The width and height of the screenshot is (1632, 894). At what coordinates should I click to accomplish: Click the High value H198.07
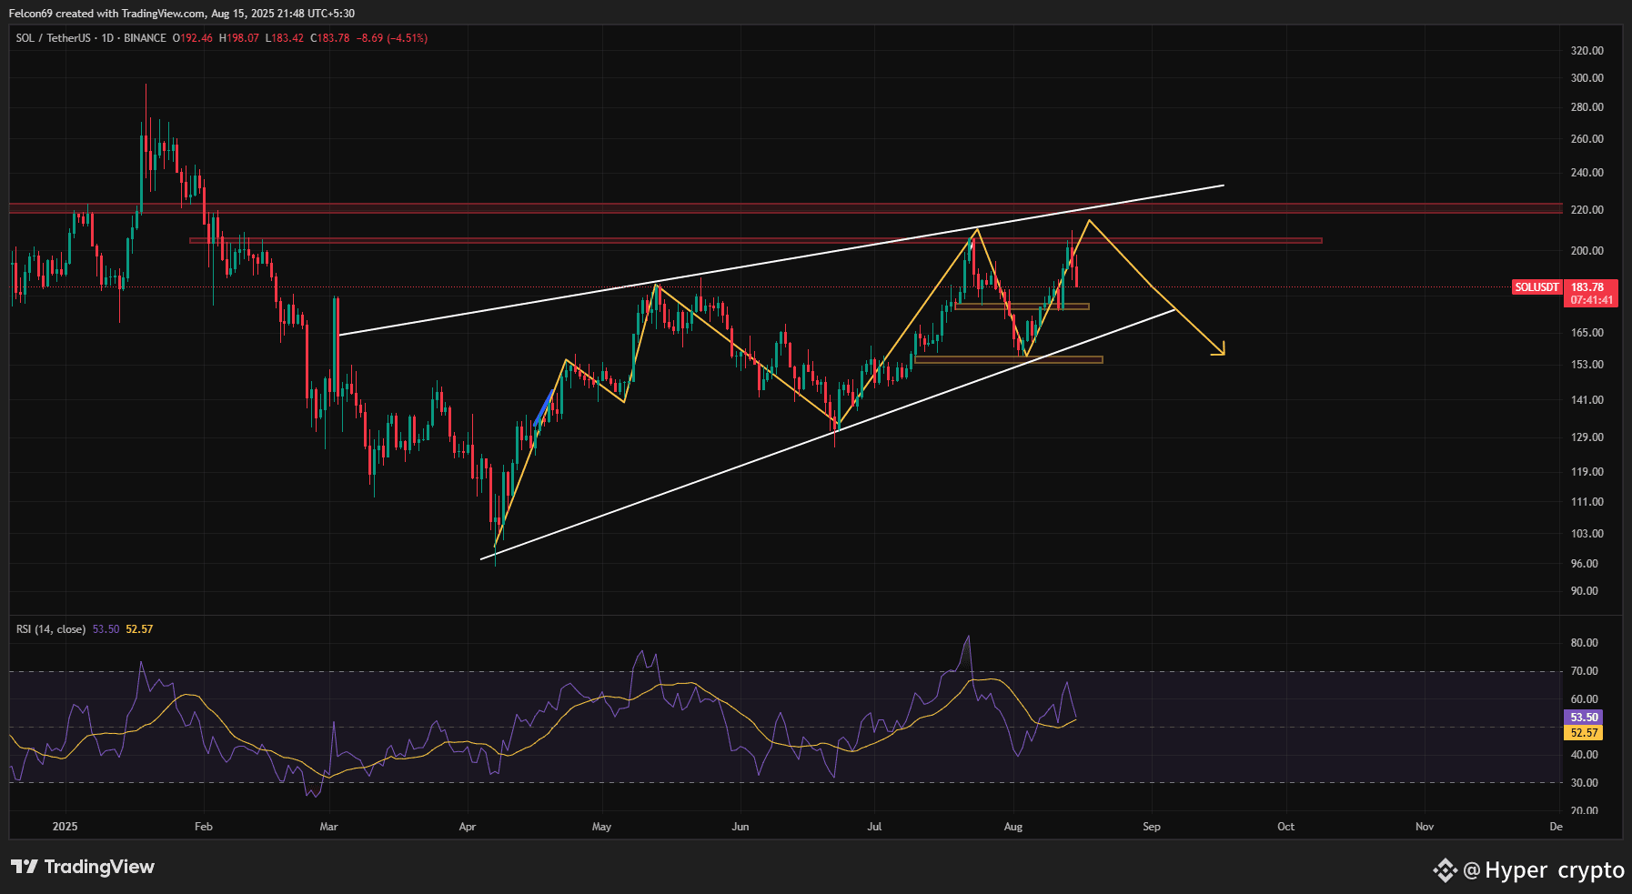[239, 38]
